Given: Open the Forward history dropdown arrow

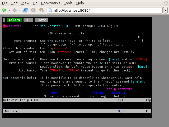Looking at the screenshot, I should pos(20,11).
